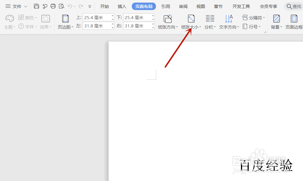Open the 分隔符 breaks dropdown
This screenshot has height=181, width=303.
tap(254, 18)
